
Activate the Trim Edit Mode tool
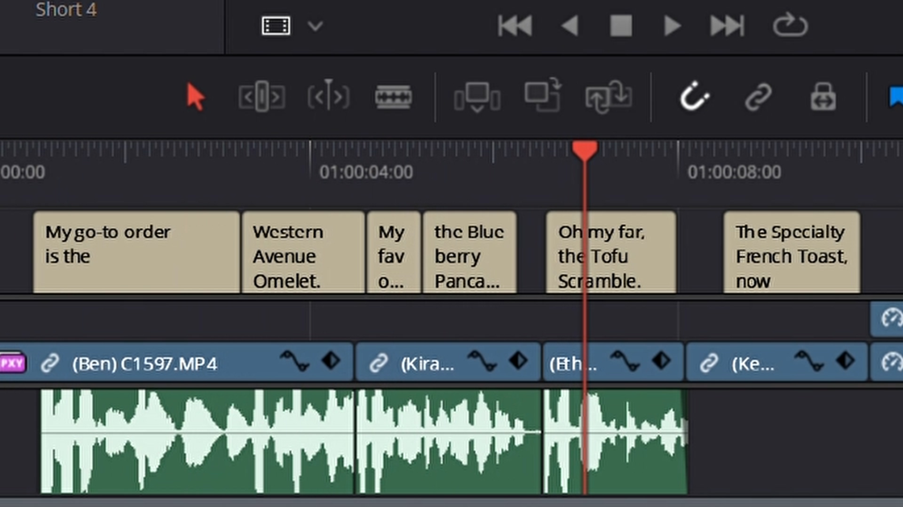point(262,97)
